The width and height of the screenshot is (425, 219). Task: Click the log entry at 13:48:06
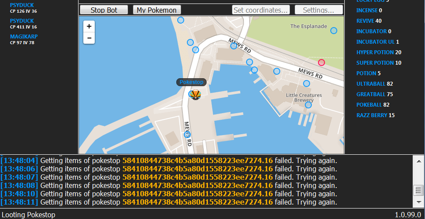(168, 169)
